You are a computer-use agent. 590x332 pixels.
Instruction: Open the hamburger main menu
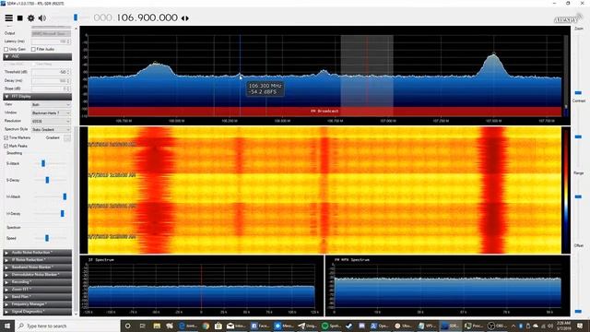[x=8, y=18]
